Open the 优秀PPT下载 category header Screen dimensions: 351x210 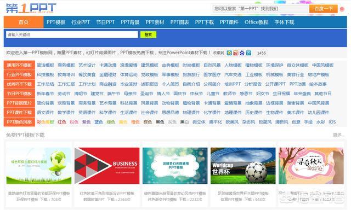pyautogui.click(x=19, y=84)
